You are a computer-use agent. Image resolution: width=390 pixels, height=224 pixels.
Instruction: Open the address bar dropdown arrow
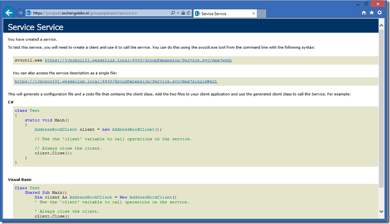click(178, 13)
